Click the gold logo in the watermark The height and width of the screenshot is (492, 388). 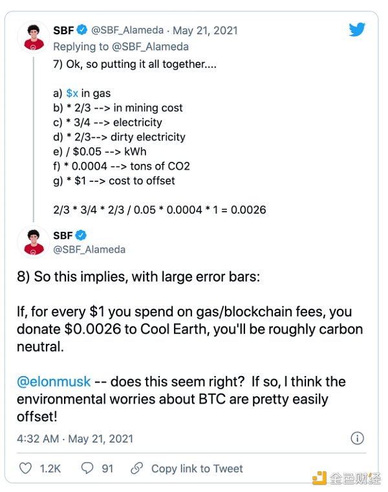319,478
